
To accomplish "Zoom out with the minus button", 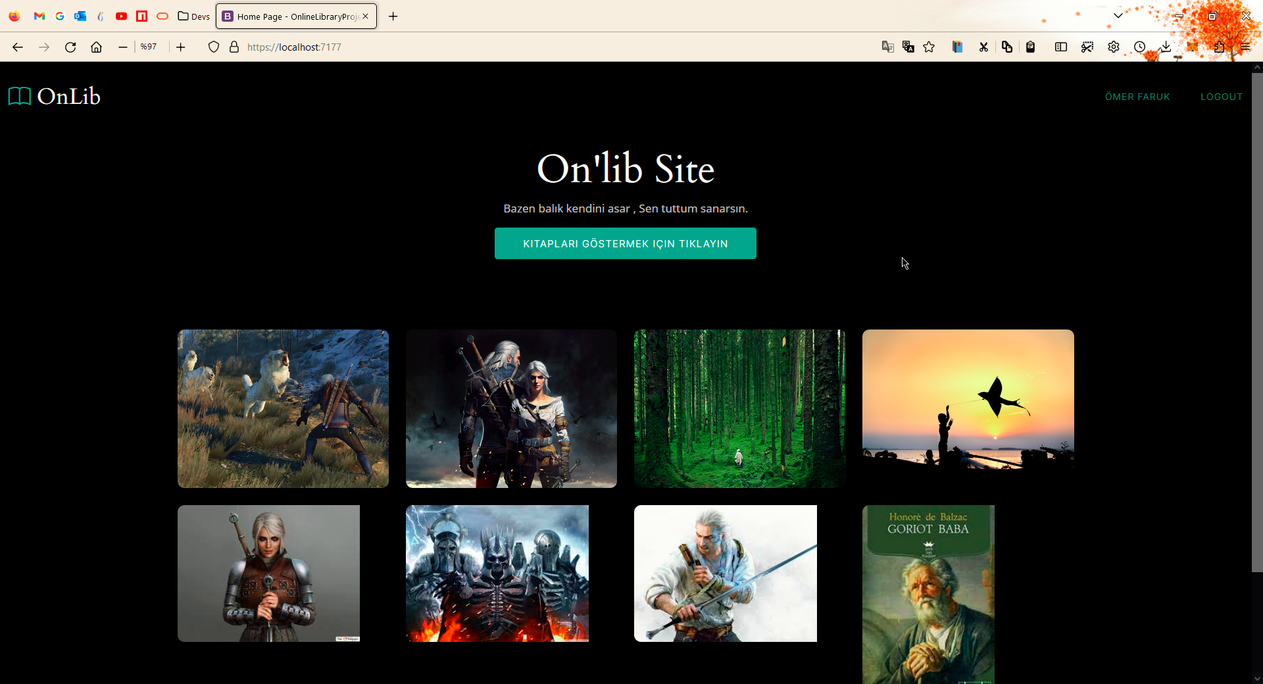I will (123, 47).
